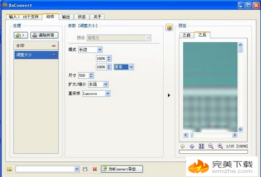Adjust the first 100% spinner

tap(109, 58)
